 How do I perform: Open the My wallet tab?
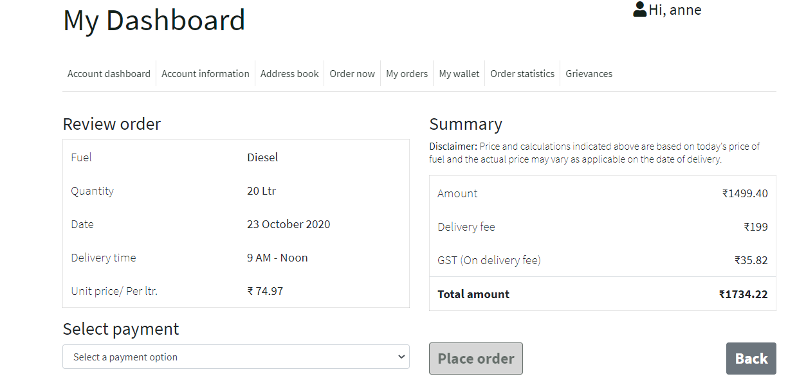(x=459, y=74)
